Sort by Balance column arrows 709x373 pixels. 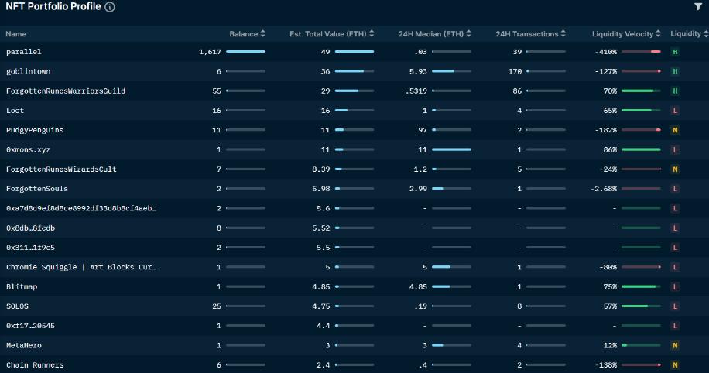tap(263, 34)
